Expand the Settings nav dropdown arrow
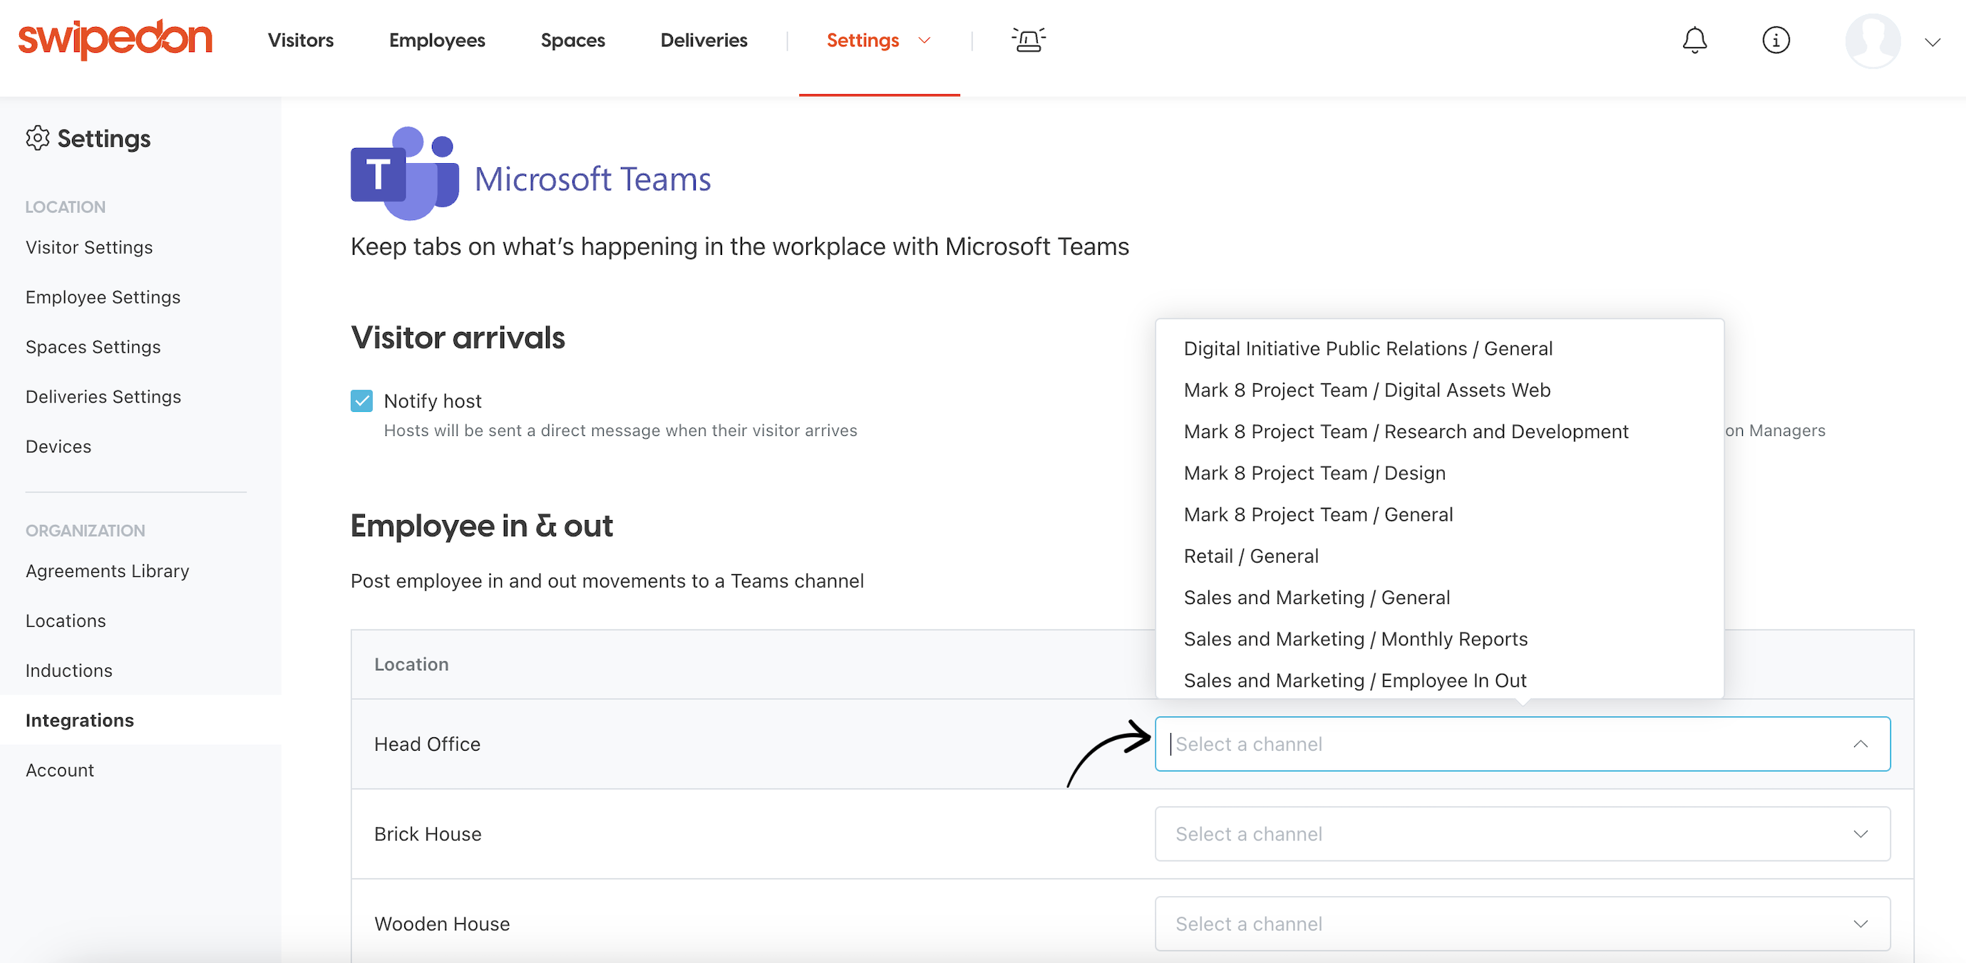The height and width of the screenshot is (963, 1966). (x=925, y=41)
